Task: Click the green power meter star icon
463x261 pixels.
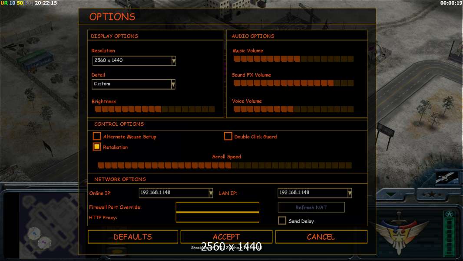Action: [450, 214]
